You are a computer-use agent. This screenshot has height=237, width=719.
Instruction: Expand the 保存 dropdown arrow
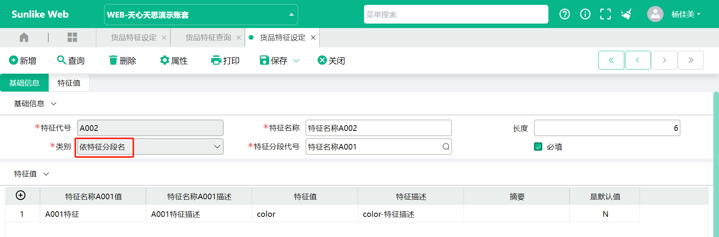(x=296, y=61)
